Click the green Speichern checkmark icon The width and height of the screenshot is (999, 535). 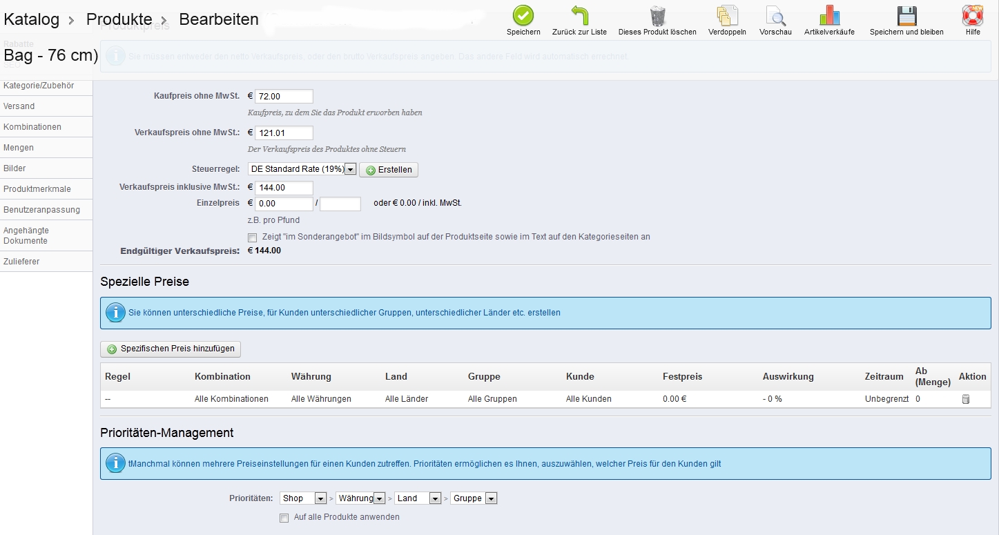(523, 15)
